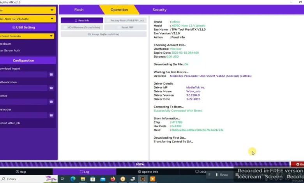Screen dimensions: 304x183
Task: Select the Operation tab
Action: click(x=119, y=10)
